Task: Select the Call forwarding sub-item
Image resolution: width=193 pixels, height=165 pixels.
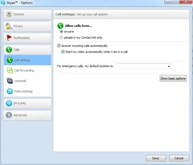Action: point(27,70)
